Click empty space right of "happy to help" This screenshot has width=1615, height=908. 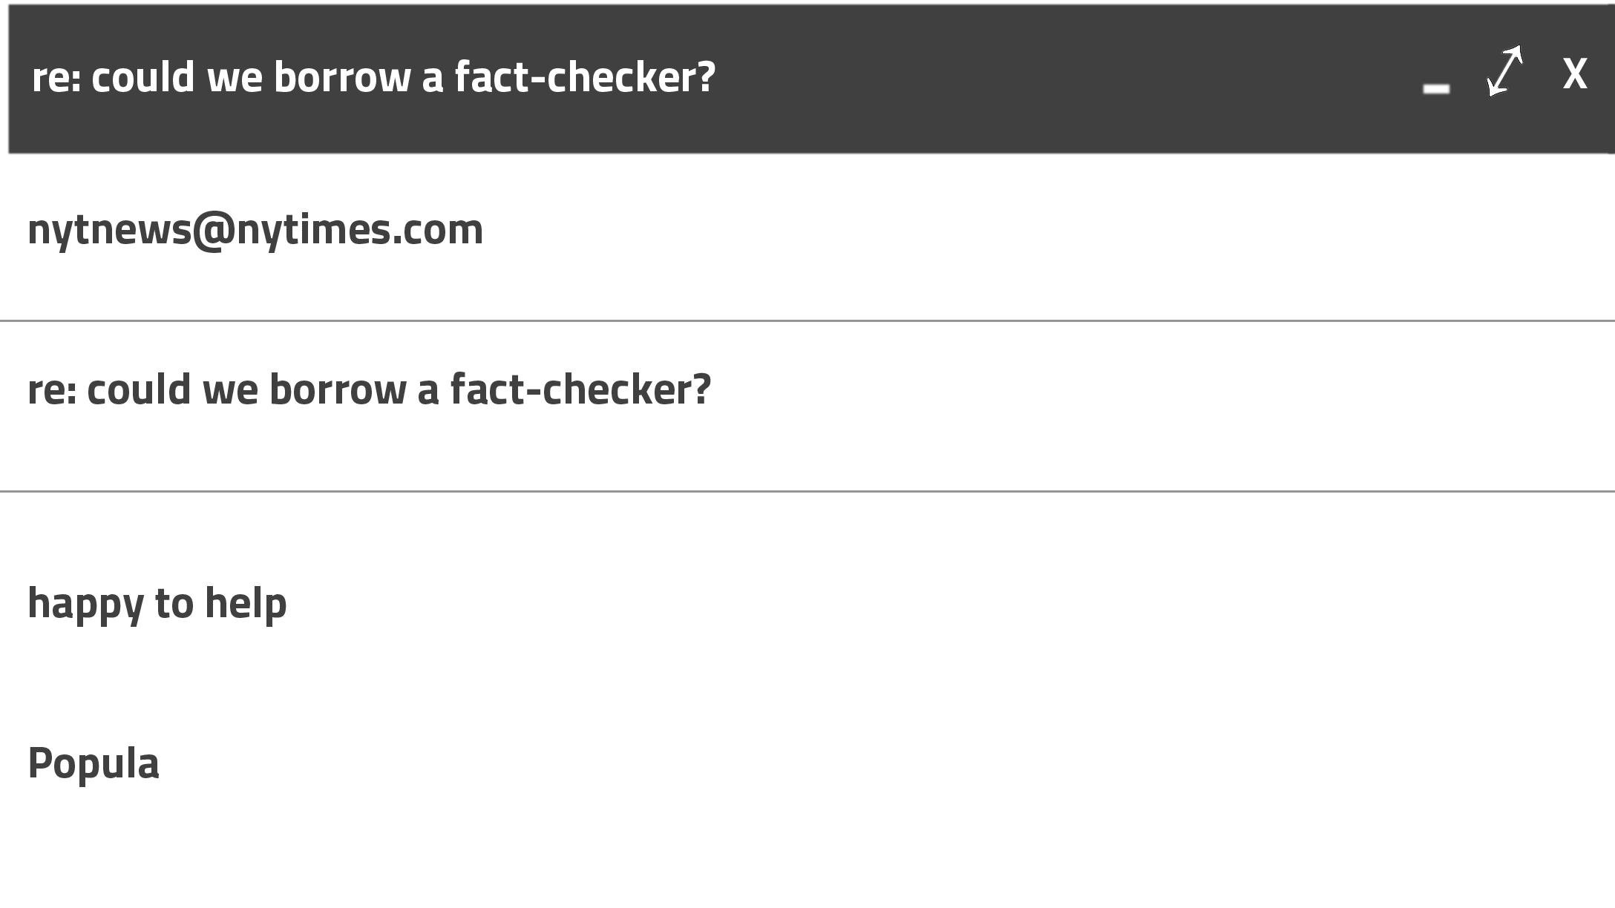[891, 603]
